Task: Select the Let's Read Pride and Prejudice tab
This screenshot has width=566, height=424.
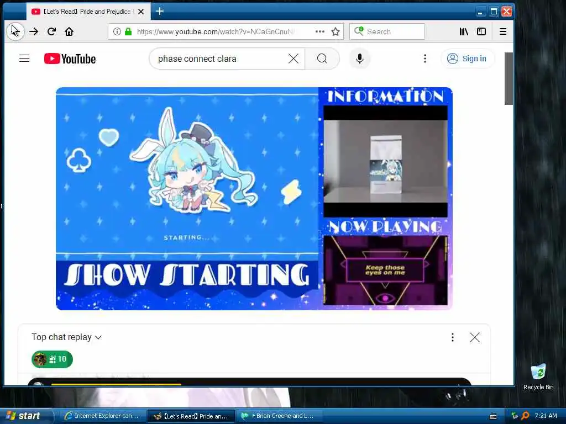Action: [88, 12]
